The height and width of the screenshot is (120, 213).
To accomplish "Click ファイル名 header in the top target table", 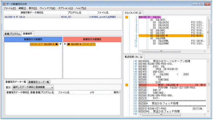I will click(x=103, y=13).
